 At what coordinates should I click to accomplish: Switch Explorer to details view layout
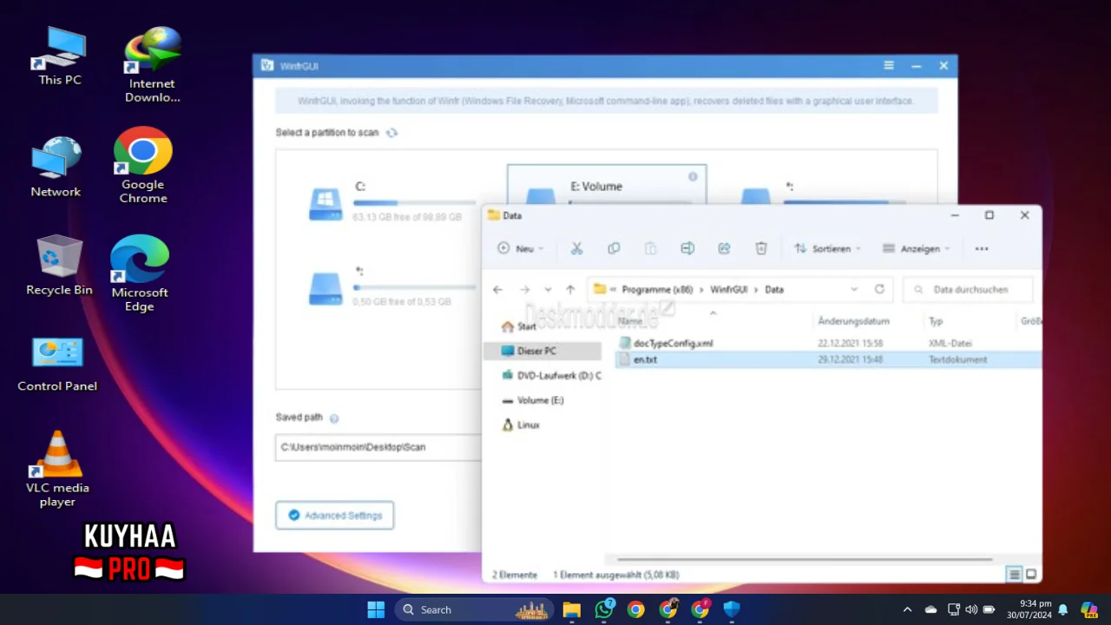[1014, 574]
